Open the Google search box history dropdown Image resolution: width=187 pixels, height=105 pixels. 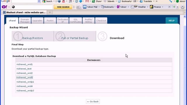point(39,1)
